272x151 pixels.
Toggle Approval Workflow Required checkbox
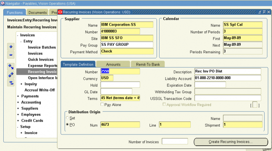point(164,104)
